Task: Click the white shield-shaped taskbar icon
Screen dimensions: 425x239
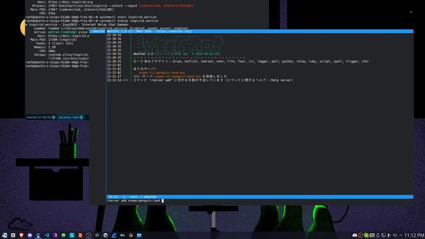Action: (x=106, y=235)
